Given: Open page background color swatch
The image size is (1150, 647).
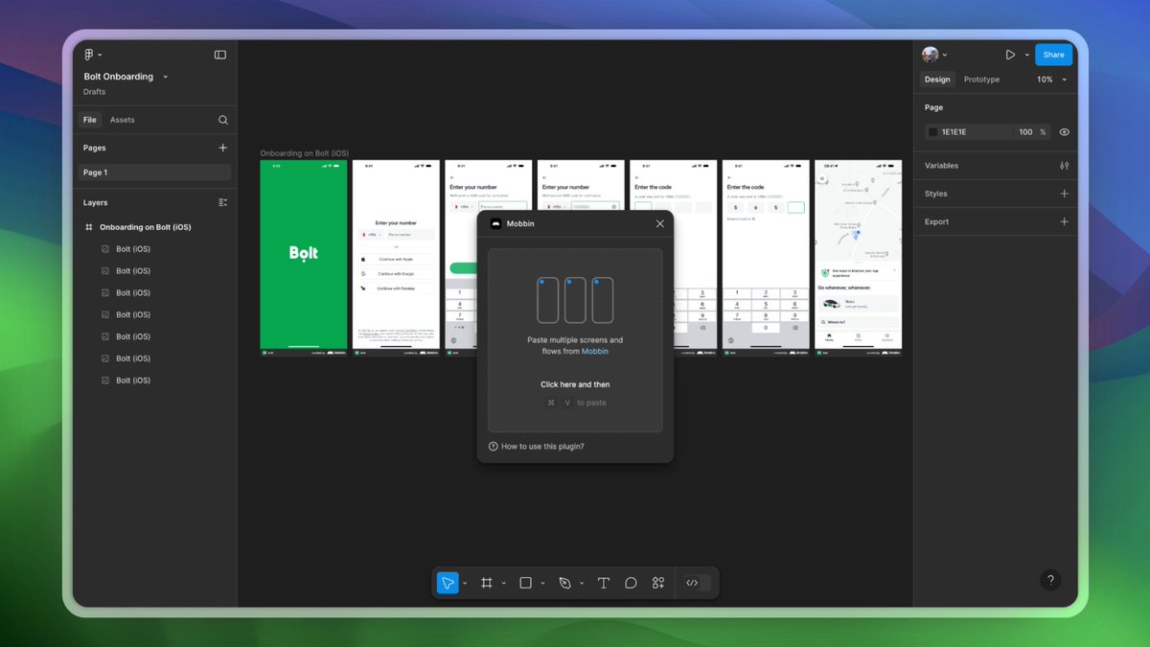Looking at the screenshot, I should point(932,132).
